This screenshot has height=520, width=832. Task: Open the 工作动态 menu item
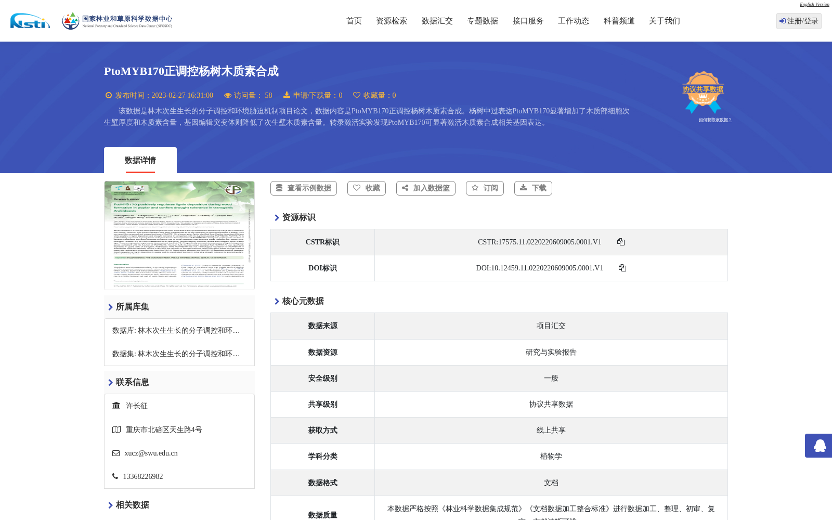coord(574,21)
